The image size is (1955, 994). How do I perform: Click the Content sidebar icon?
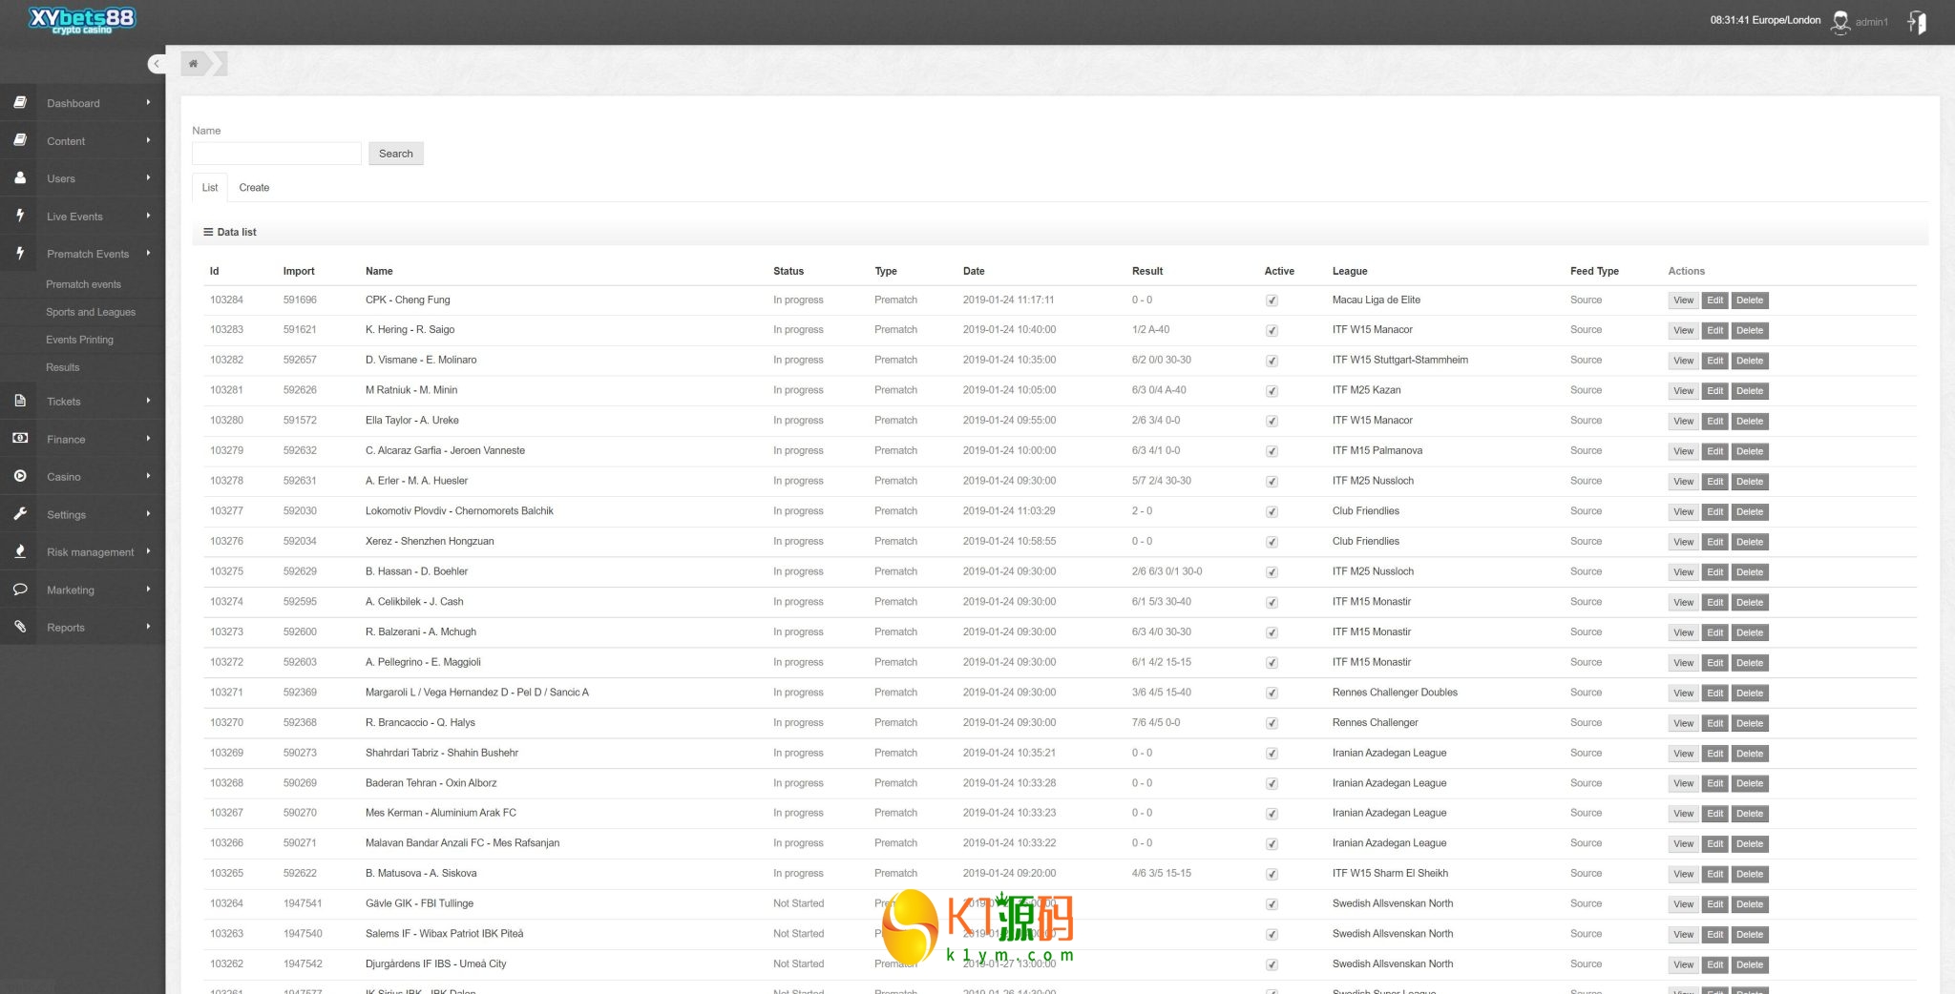20,140
